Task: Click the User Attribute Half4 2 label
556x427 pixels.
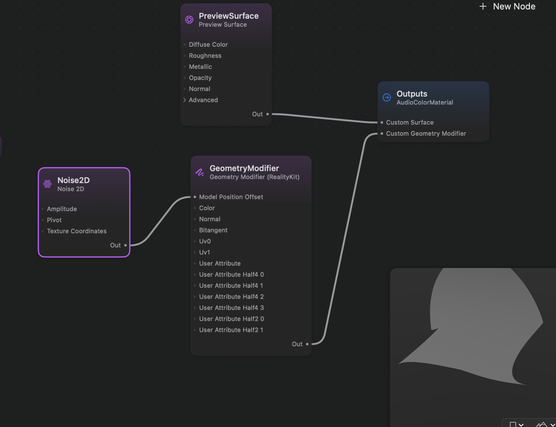Action: point(231,297)
